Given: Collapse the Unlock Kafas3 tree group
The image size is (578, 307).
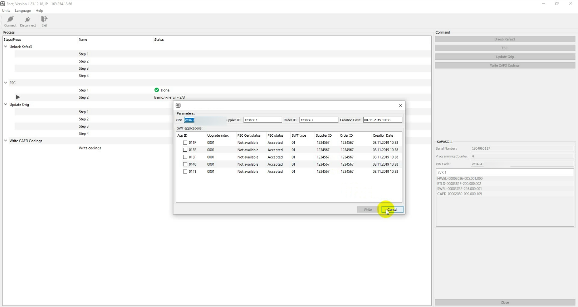Looking at the screenshot, I should (6, 47).
